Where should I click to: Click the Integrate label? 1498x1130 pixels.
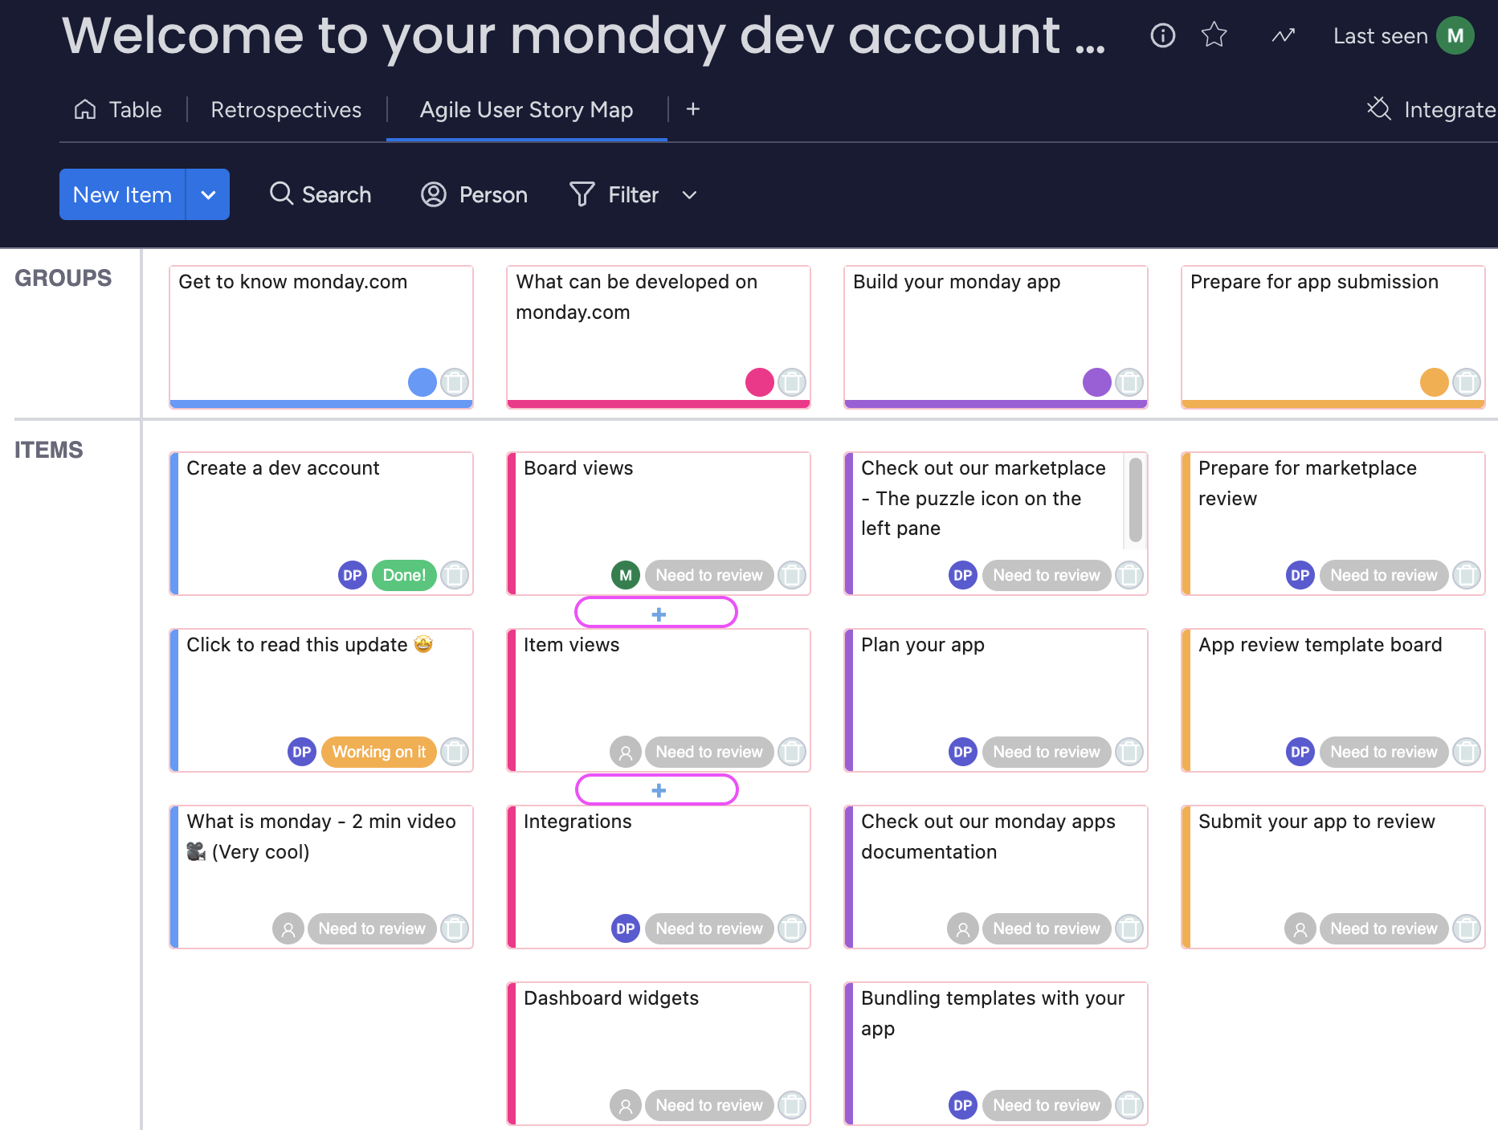1450,109
